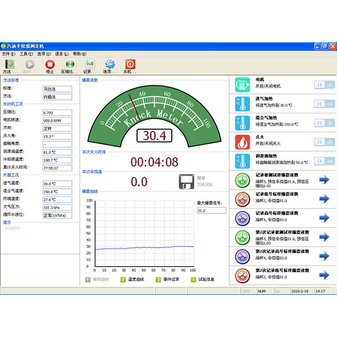This screenshot has height=337, width=337.
Task: Click the 混合气加热 thermometer icon
Action: pyautogui.click(x=243, y=123)
